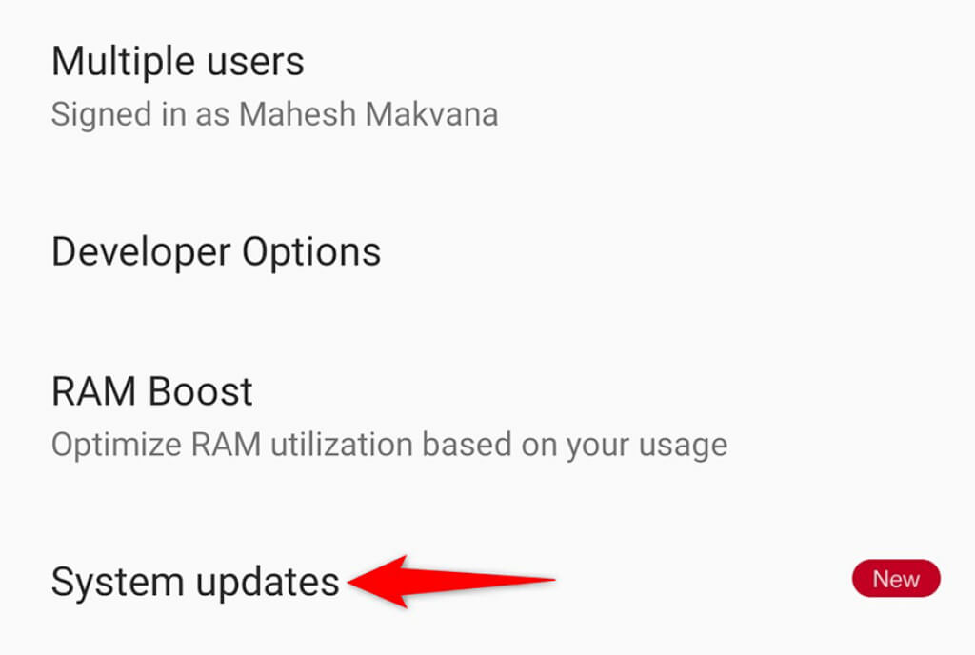Click the arrowhead pointing at System updates
This screenshot has width=975, height=655.
coord(379,581)
